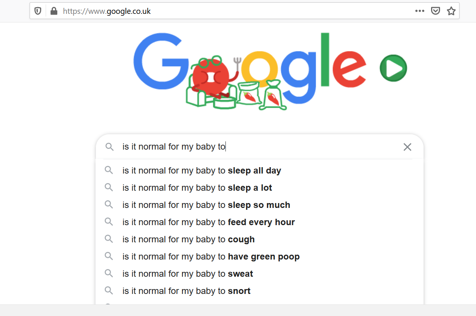Choose the "sleep a lot" suggestion
Screen dimensions: 476x316
point(197,188)
